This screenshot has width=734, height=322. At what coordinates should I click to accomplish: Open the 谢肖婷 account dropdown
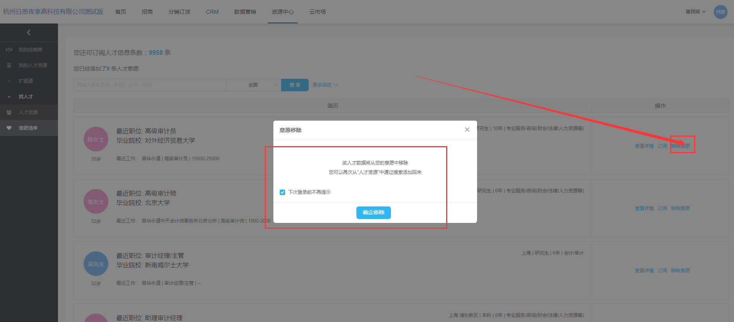pyautogui.click(x=695, y=12)
